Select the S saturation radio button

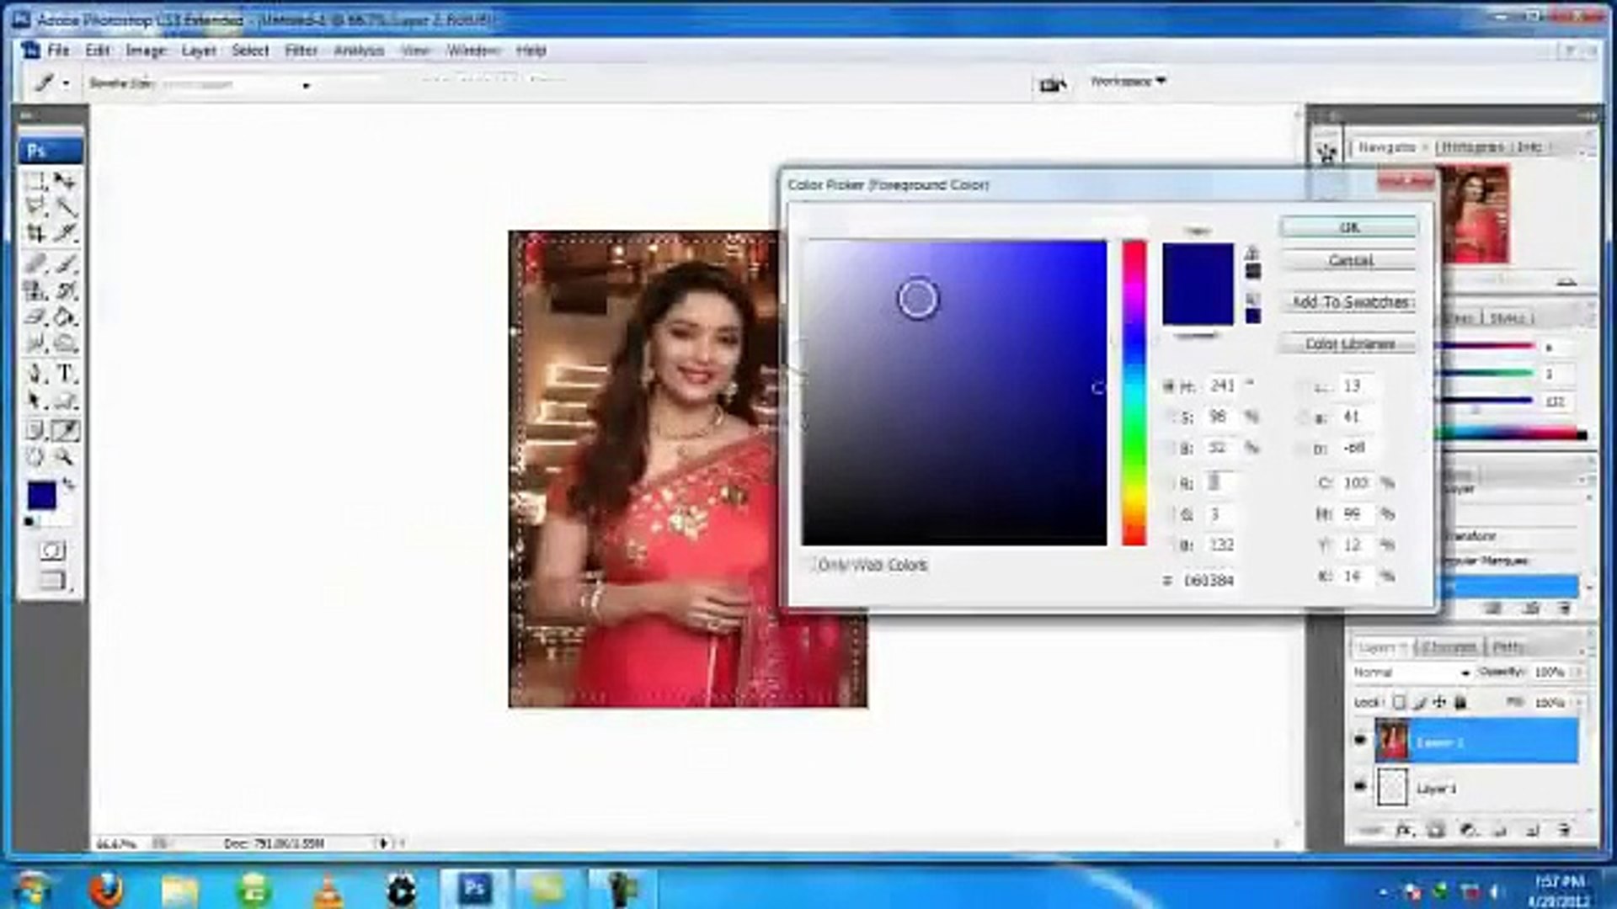click(1170, 417)
